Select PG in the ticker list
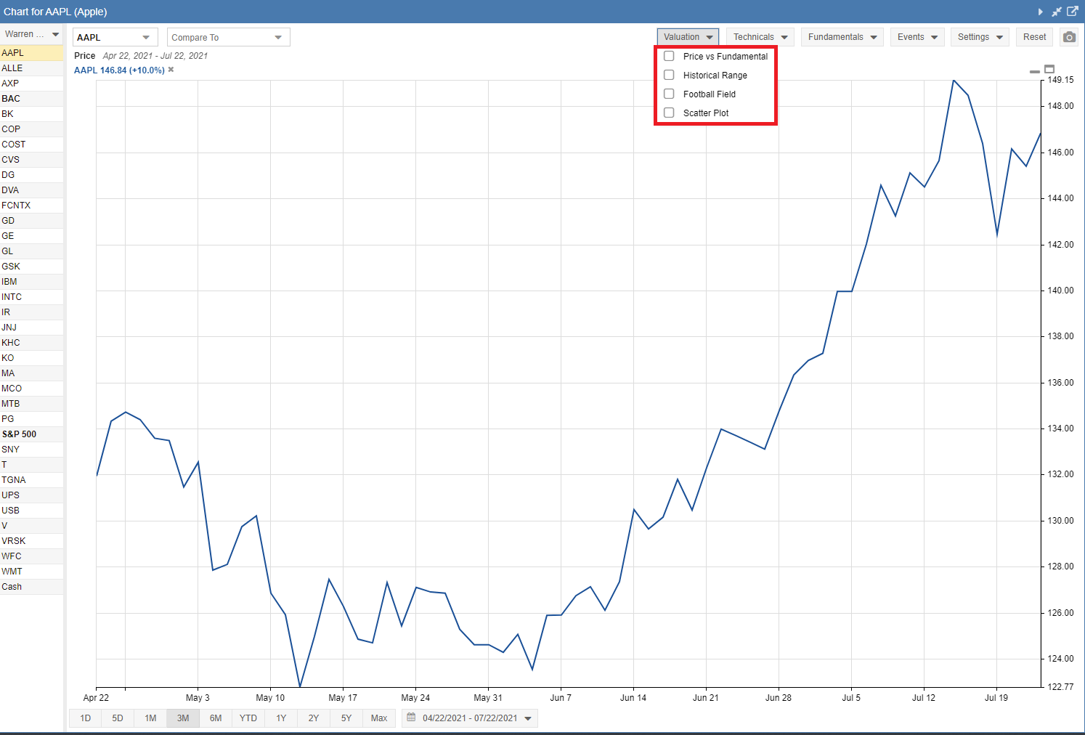Viewport: 1085px width, 735px height. pos(32,419)
